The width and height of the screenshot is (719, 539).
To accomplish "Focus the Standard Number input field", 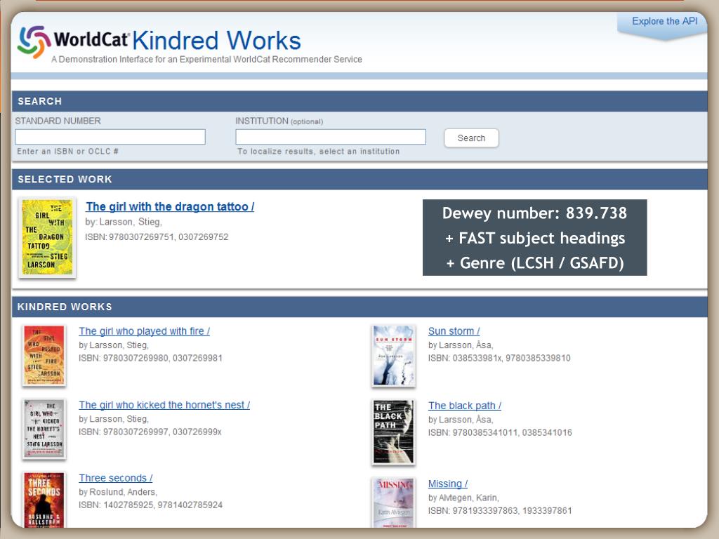I will pyautogui.click(x=110, y=137).
